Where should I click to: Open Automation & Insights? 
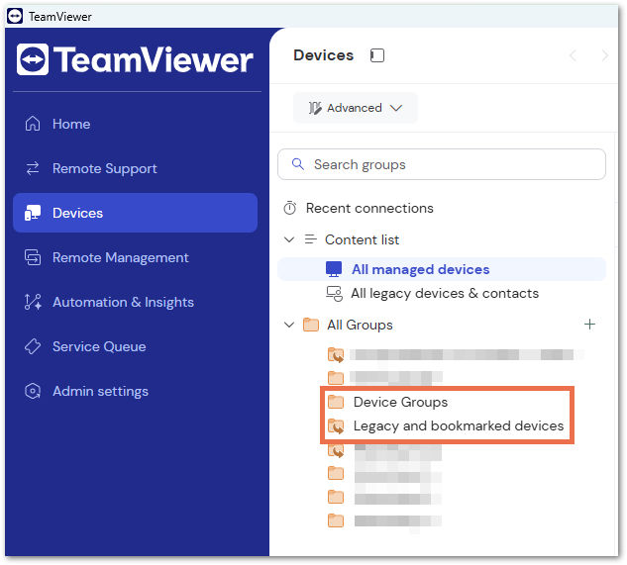point(123,302)
